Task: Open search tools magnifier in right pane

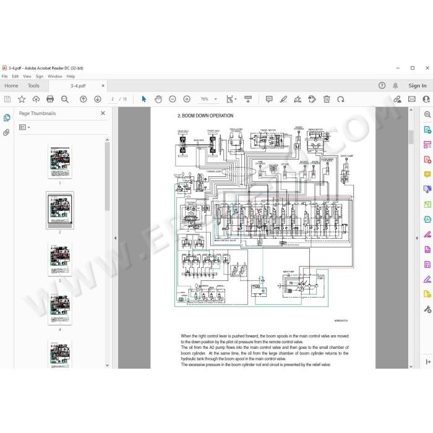Action: (x=427, y=114)
